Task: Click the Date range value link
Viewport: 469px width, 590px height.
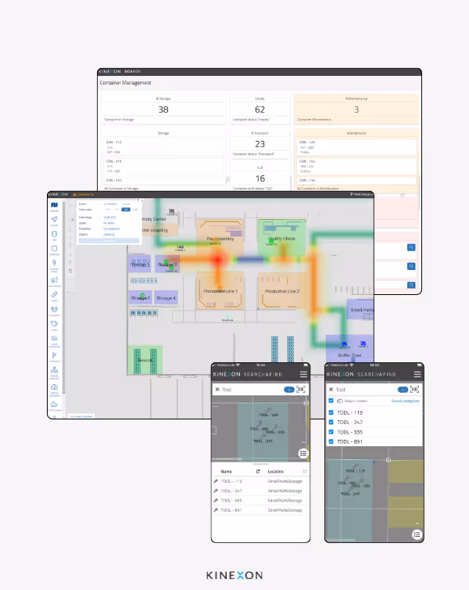Action: coord(109,217)
